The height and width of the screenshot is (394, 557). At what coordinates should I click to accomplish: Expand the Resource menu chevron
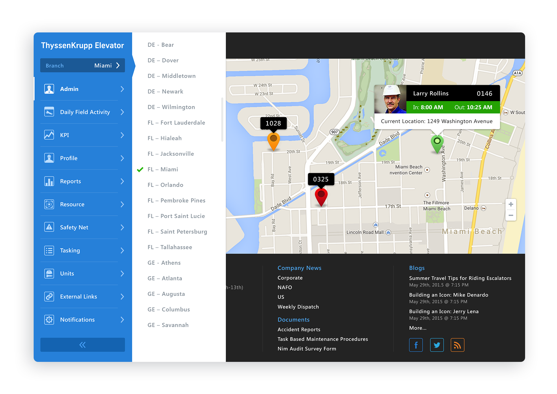[x=122, y=204]
